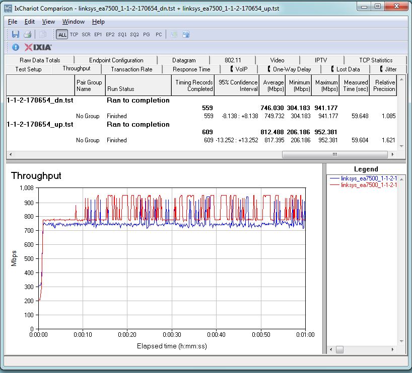
Task: Select the blue linksys_ea7500 legend entry
Action: coord(363,178)
